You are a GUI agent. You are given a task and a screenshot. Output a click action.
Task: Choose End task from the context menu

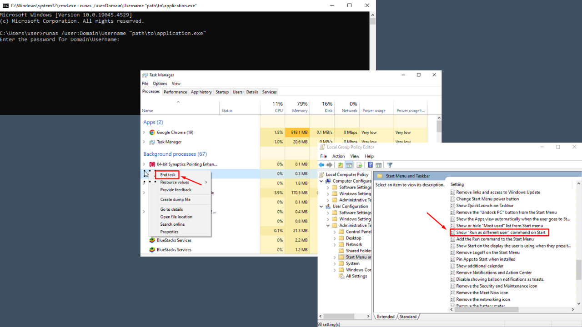(x=168, y=175)
